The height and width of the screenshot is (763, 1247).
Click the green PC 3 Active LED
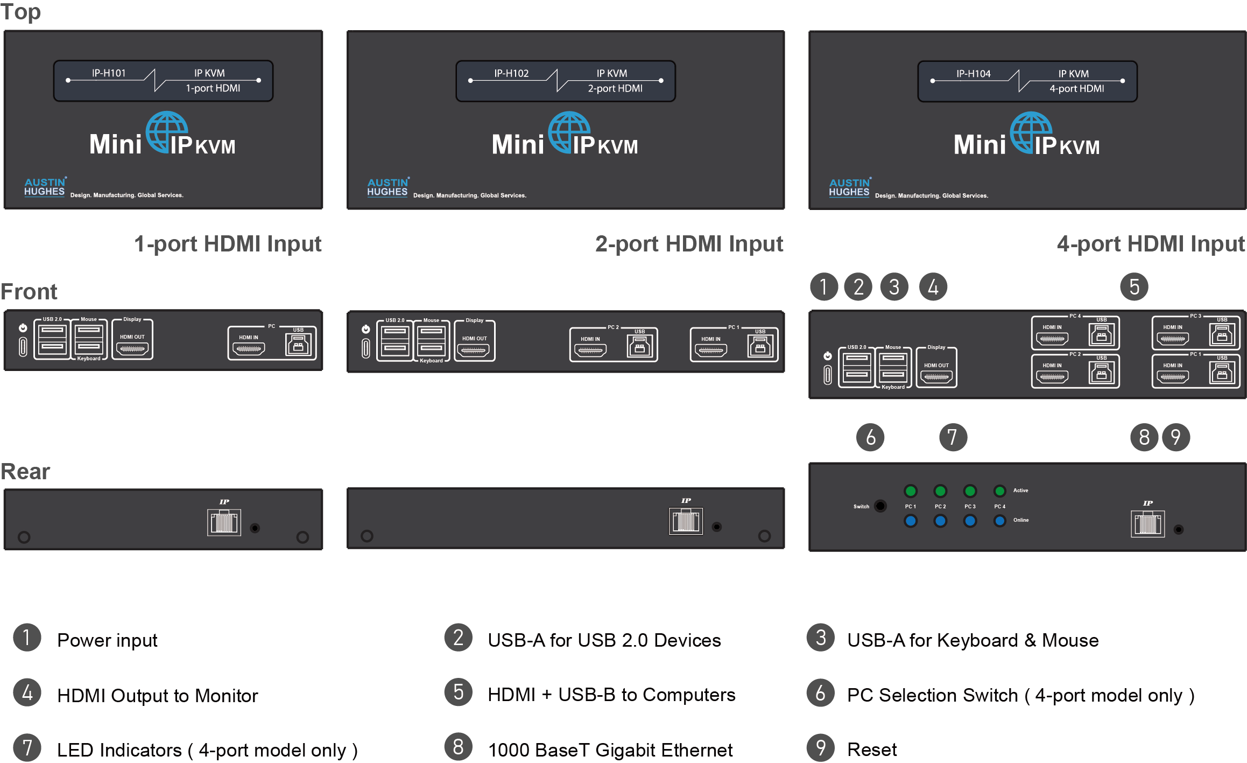pos(970,491)
